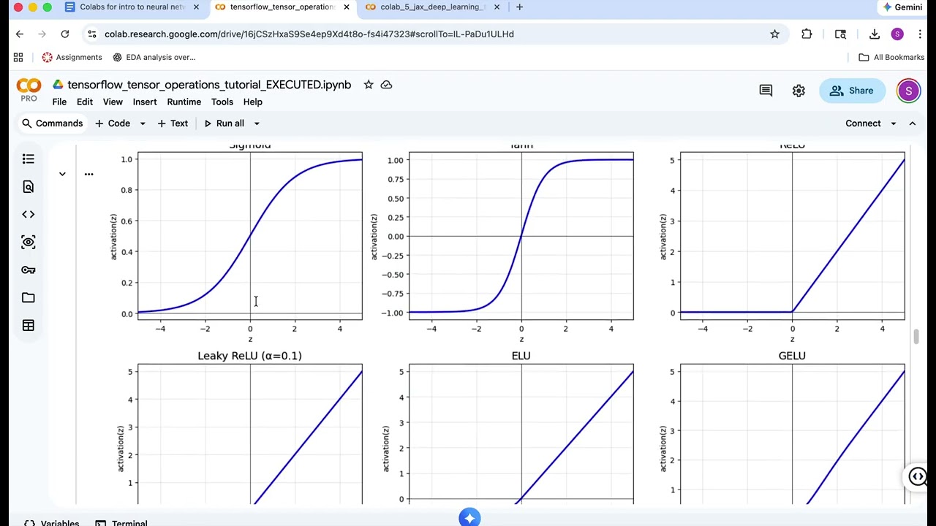This screenshot has height=526, width=936.
Task: Open the Table of contents sidebar icon
Action: pos(29,159)
